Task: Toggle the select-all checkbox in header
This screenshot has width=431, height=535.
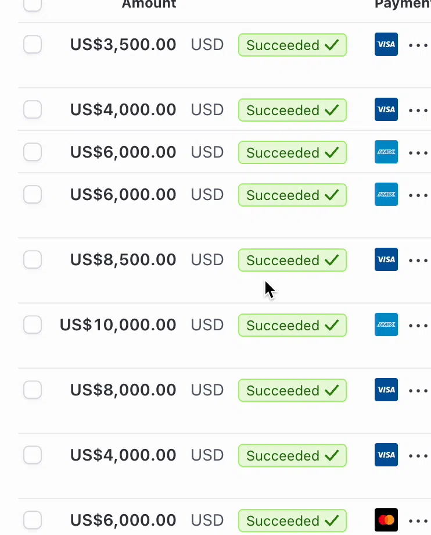Action: pos(33,4)
